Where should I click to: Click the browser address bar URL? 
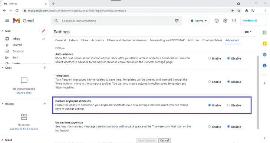(77, 11)
